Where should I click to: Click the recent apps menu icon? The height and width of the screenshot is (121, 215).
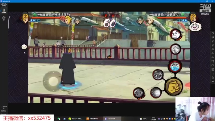pos(213,81)
